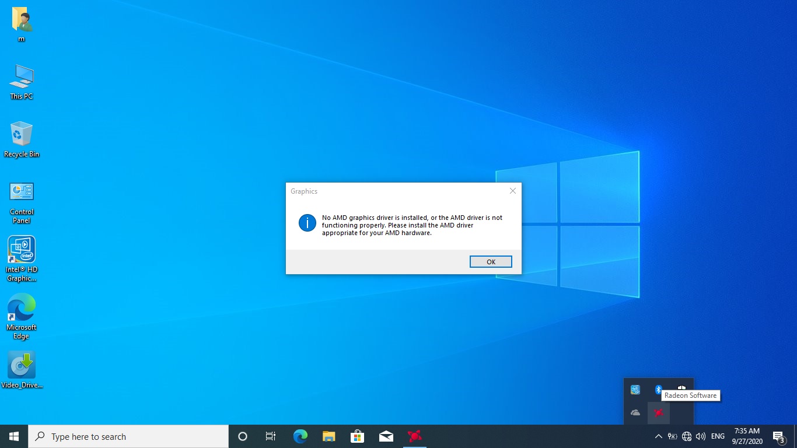Image resolution: width=797 pixels, height=448 pixels.
Task: Select the This PC desktop icon
Action: coord(22,82)
